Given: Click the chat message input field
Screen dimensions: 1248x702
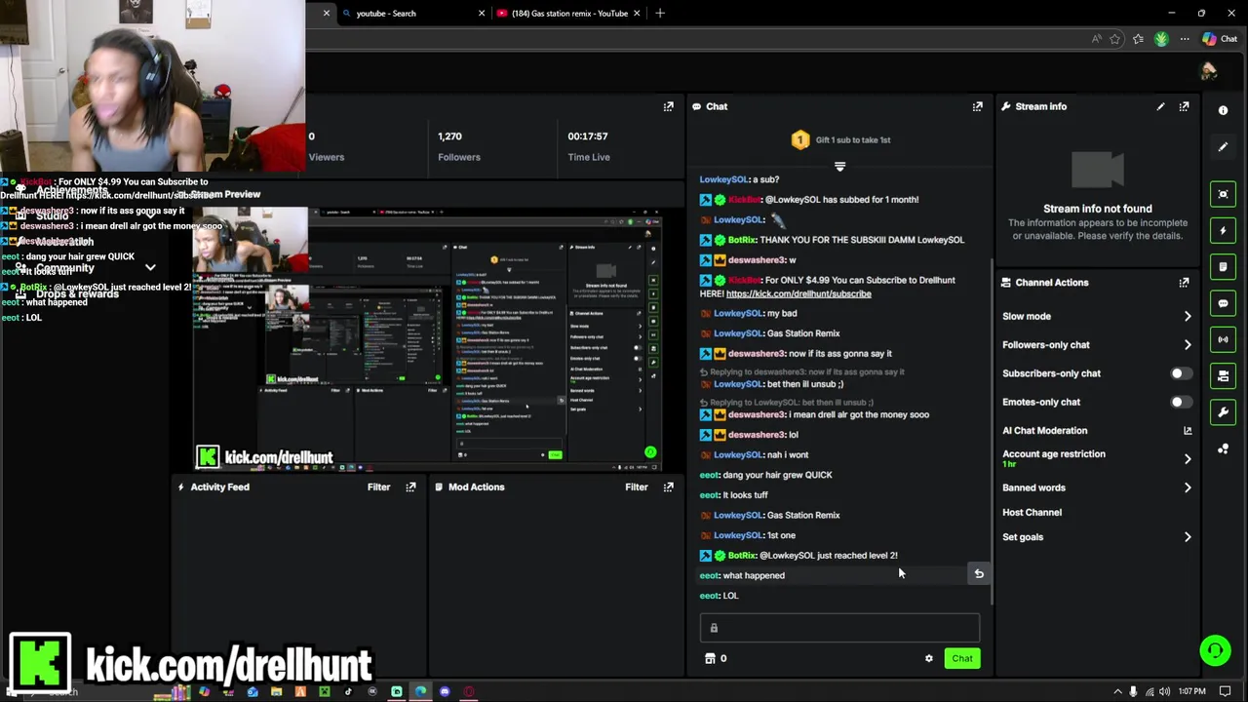Looking at the screenshot, I should click(839, 628).
